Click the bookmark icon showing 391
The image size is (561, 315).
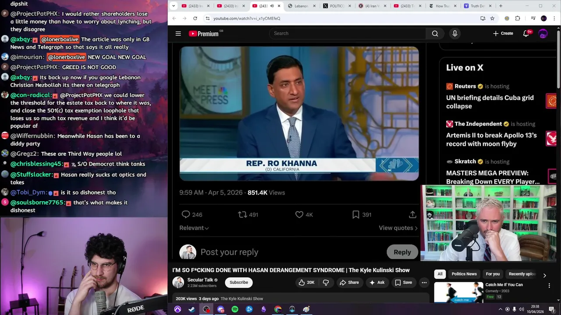click(x=356, y=214)
